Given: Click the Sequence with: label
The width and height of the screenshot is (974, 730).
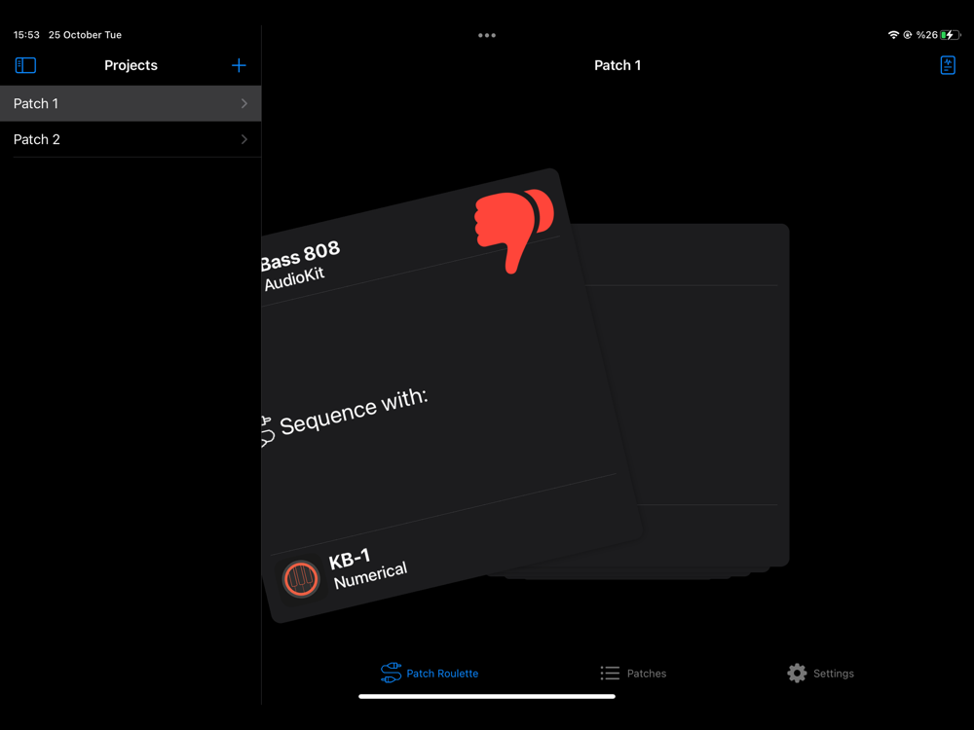Looking at the screenshot, I should tap(355, 412).
